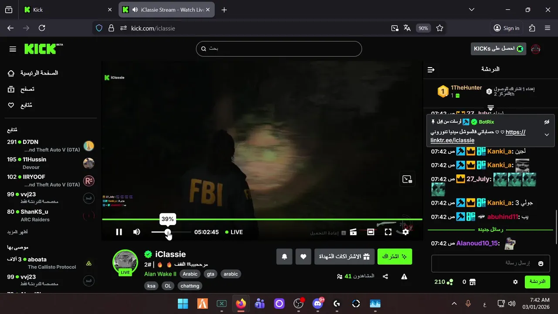The width and height of the screenshot is (558, 314).
Task: Pause the live stream video
Action: [x=119, y=232]
